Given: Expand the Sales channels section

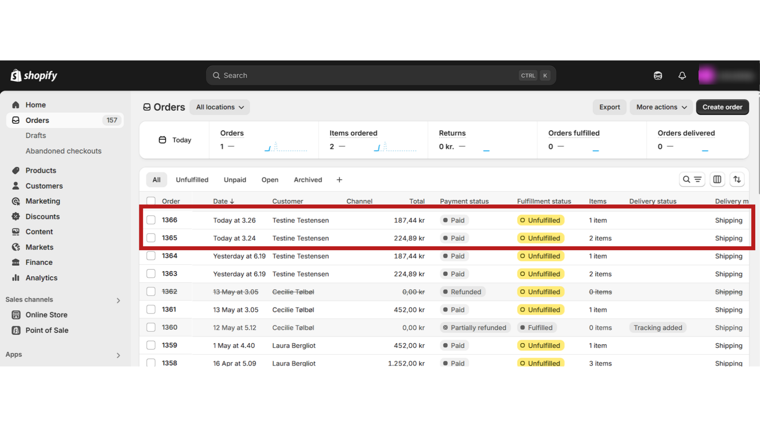Looking at the screenshot, I should tap(118, 300).
